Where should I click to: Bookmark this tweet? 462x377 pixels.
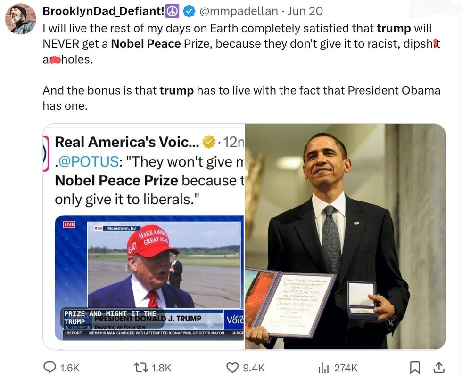pos(415,368)
